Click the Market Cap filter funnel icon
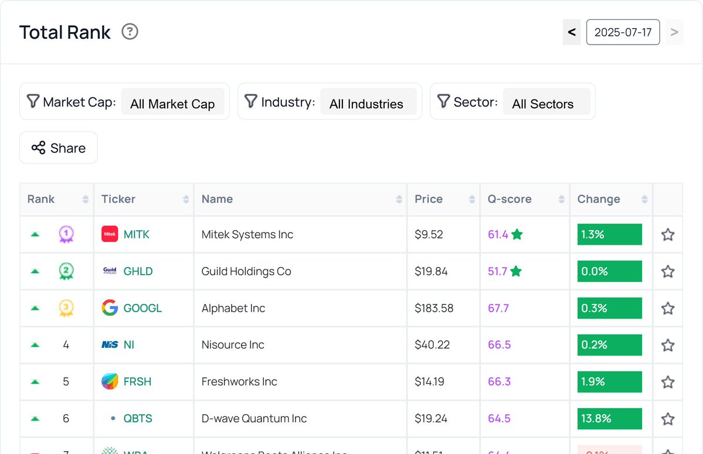Viewport: 703px width, 454px height. pos(33,101)
